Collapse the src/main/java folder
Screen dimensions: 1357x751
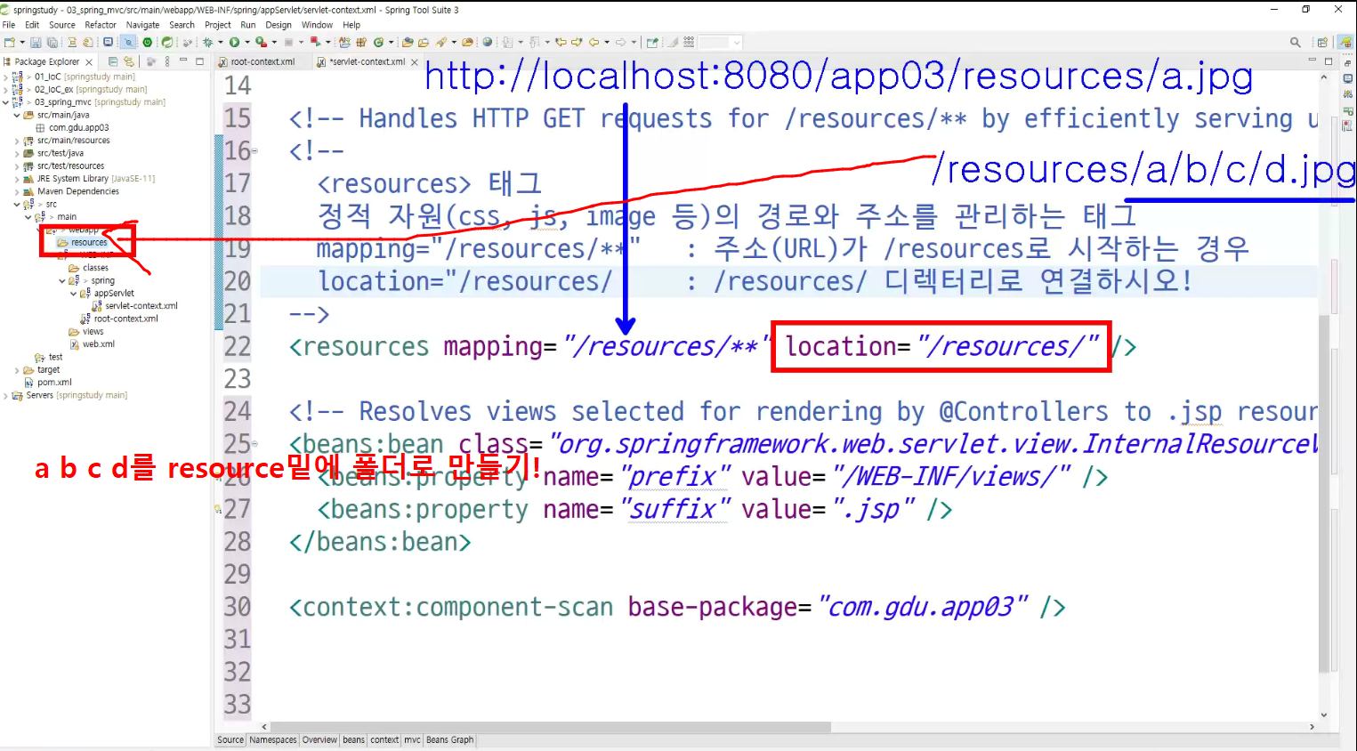pos(17,115)
